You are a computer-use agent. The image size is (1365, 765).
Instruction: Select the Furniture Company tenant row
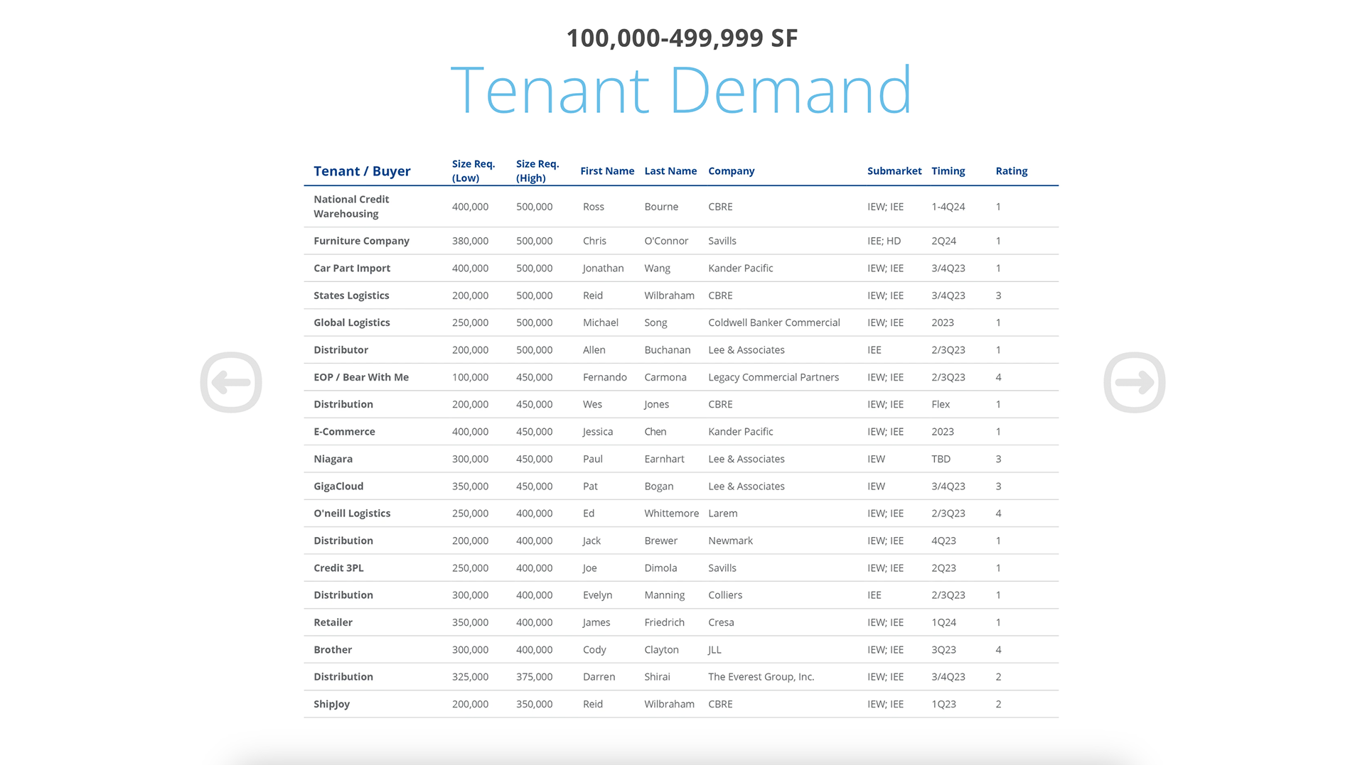[x=681, y=241]
